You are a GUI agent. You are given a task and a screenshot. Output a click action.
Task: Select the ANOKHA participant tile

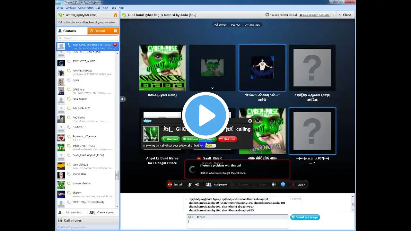point(262,131)
